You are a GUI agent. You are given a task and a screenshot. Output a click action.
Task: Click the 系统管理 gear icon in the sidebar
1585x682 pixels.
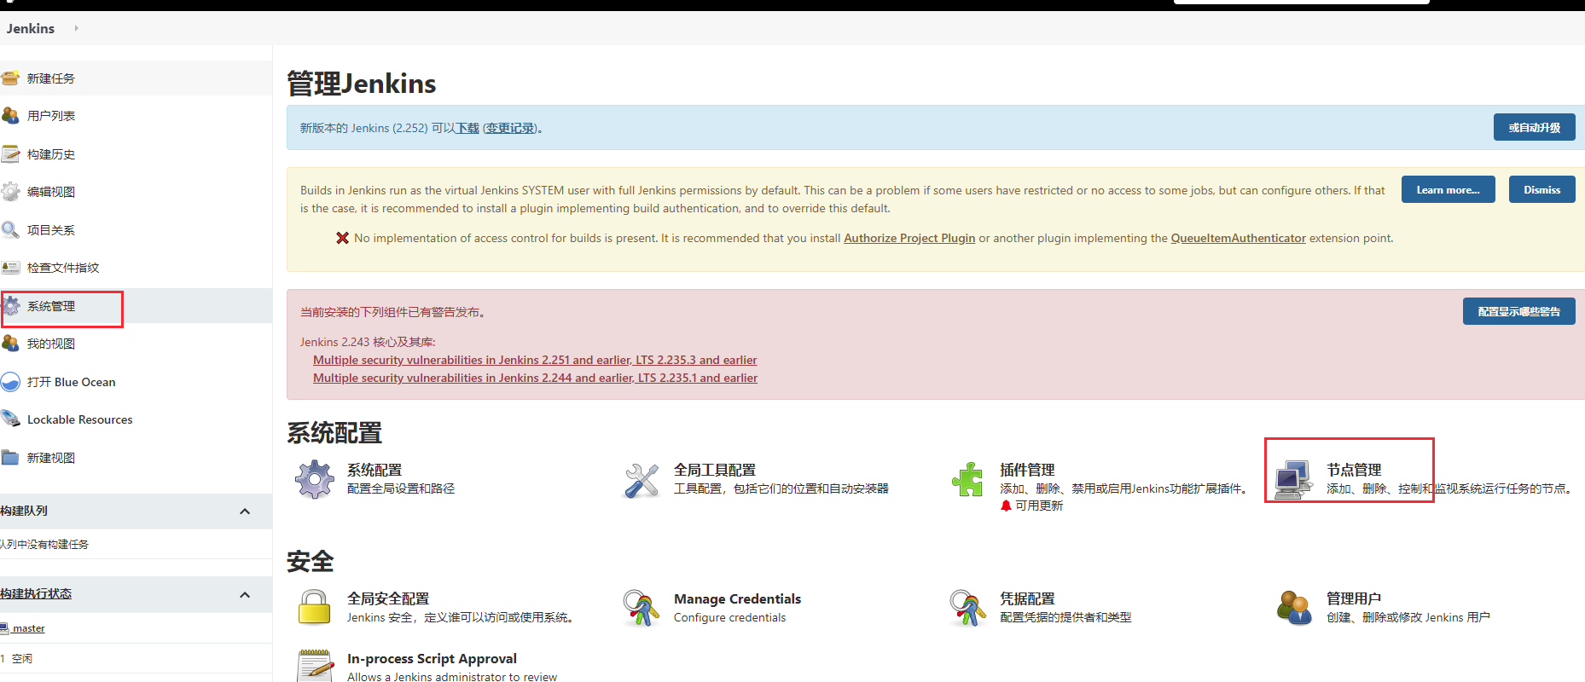(x=11, y=305)
